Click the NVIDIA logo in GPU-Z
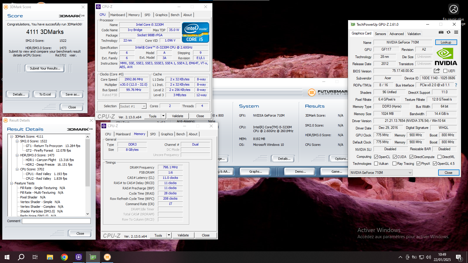Viewport: 468px width, 263px height. point(446,57)
